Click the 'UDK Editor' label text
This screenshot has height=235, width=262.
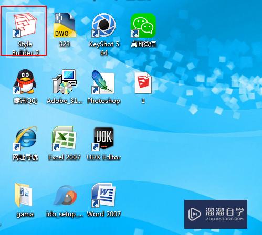pos(104,157)
